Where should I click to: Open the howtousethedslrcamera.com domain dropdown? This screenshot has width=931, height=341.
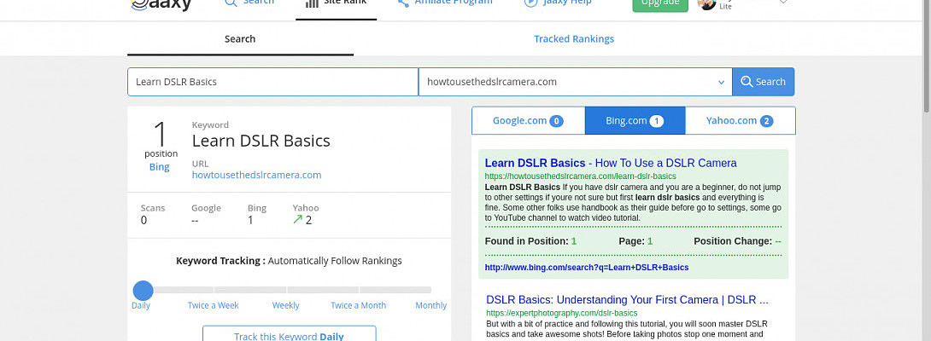(x=575, y=82)
